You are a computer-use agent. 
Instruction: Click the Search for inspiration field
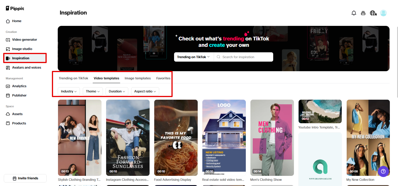(243, 57)
